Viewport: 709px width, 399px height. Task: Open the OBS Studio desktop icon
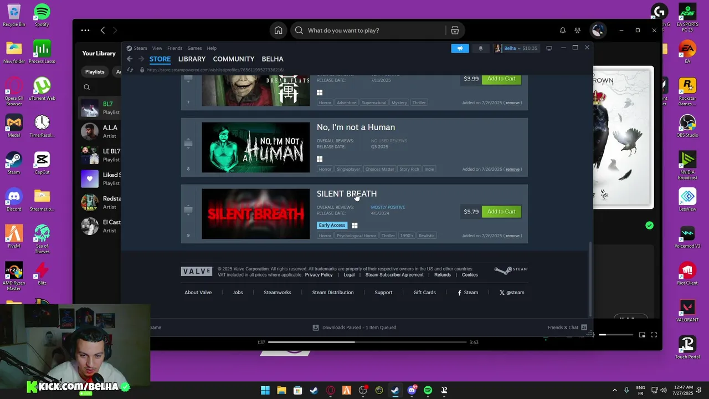point(687,127)
